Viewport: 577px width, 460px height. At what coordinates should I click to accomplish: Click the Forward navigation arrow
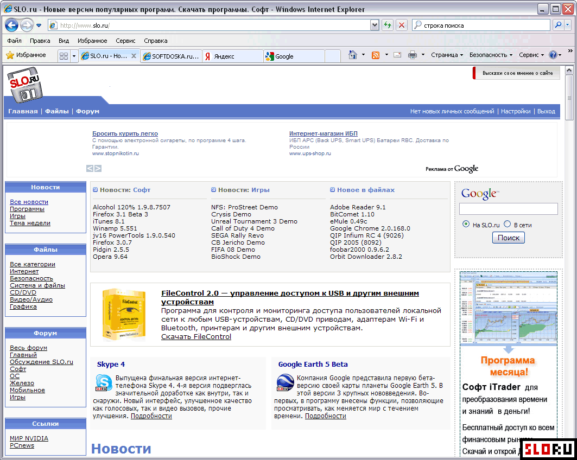(x=27, y=25)
